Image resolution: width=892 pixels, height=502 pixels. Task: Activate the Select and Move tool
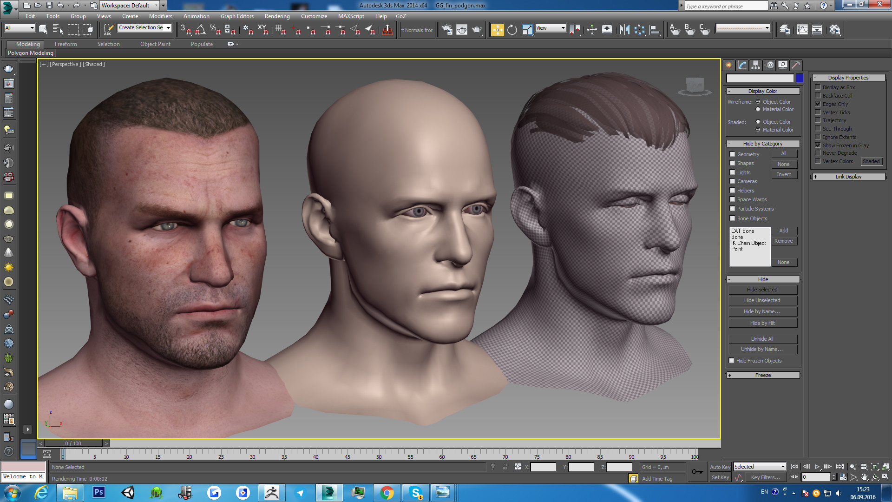tap(498, 29)
